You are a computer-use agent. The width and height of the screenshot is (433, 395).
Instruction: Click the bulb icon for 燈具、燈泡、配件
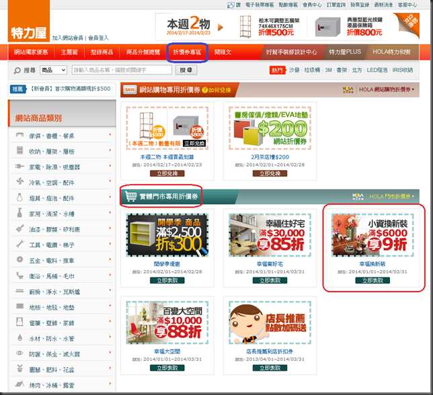pos(19,197)
